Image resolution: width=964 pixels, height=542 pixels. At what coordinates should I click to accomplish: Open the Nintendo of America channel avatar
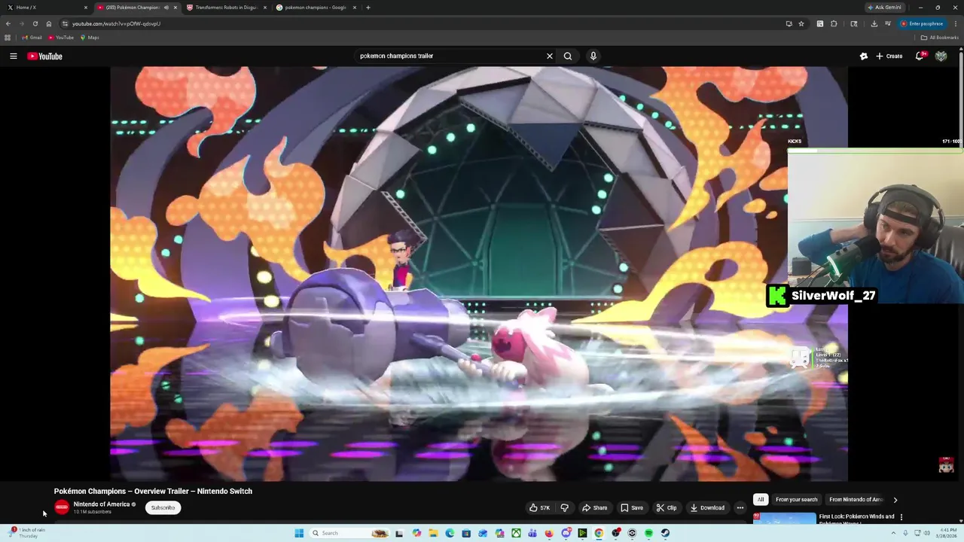pyautogui.click(x=62, y=507)
